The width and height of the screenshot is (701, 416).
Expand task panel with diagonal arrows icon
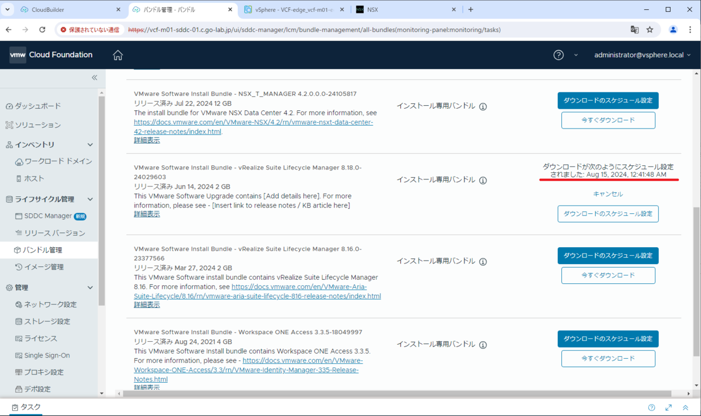669,408
